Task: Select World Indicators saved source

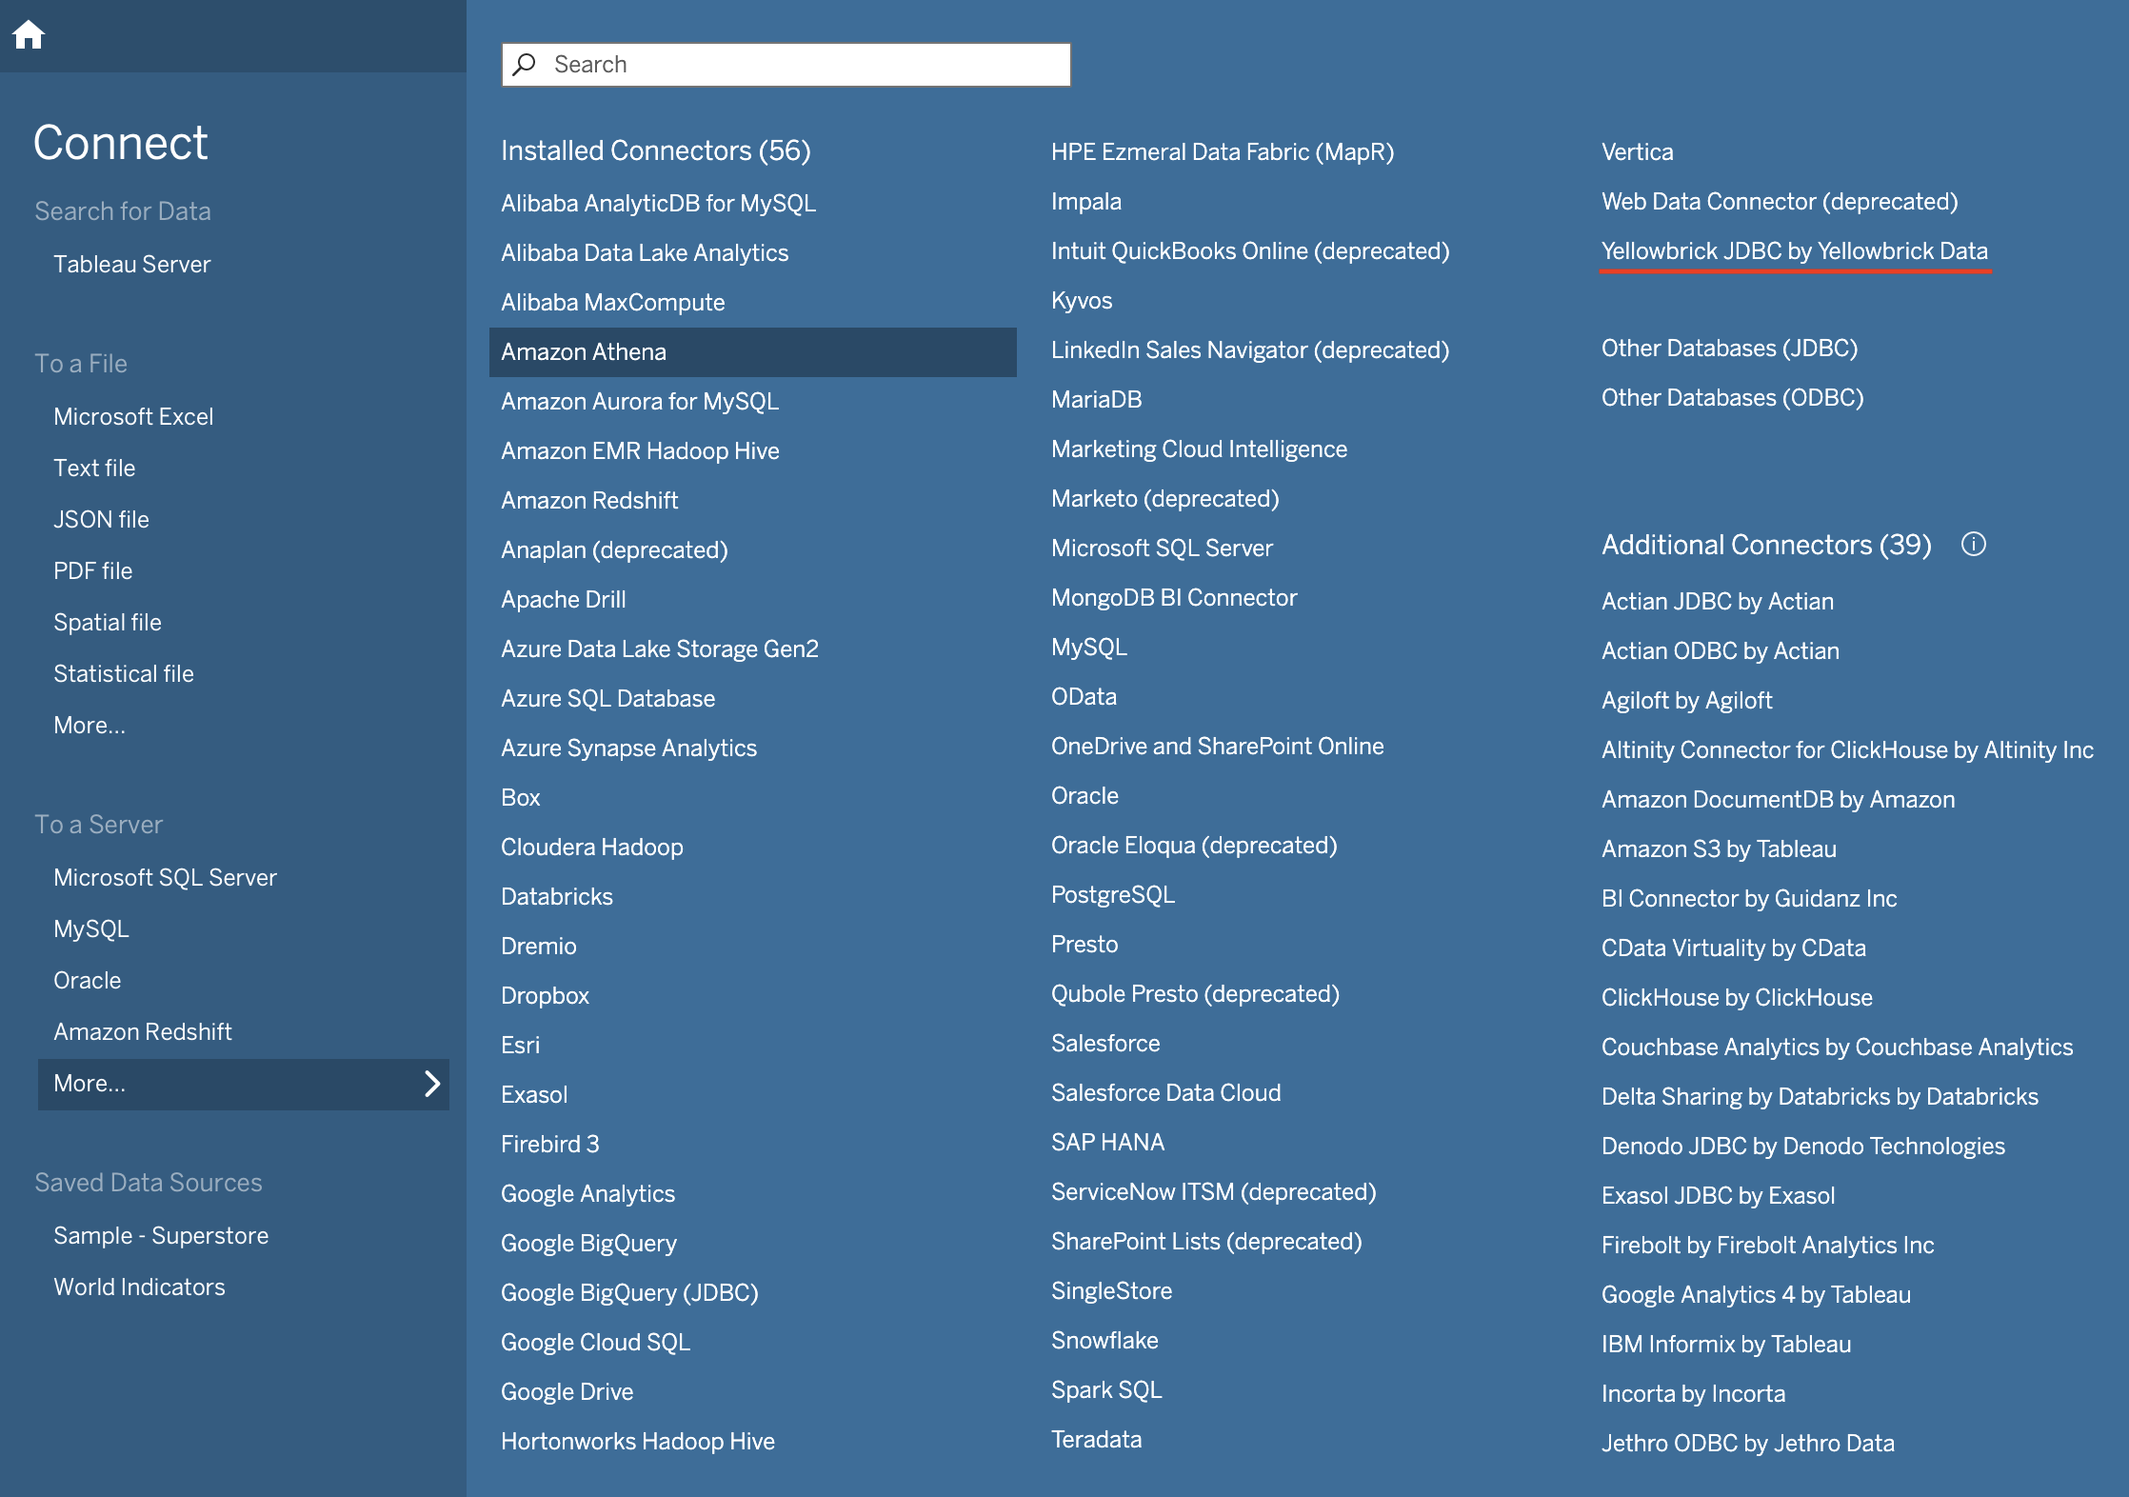Action: (x=139, y=1287)
